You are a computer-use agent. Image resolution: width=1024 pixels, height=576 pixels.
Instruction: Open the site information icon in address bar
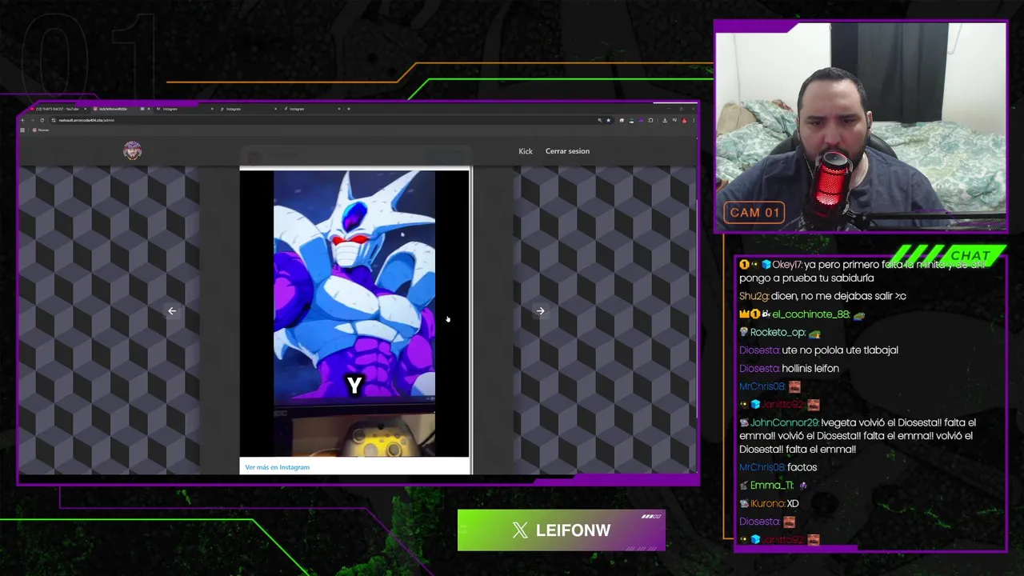pyautogui.click(x=53, y=120)
